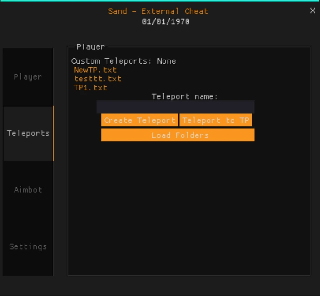
Task: Click the Create Teleport button
Action: pos(139,120)
